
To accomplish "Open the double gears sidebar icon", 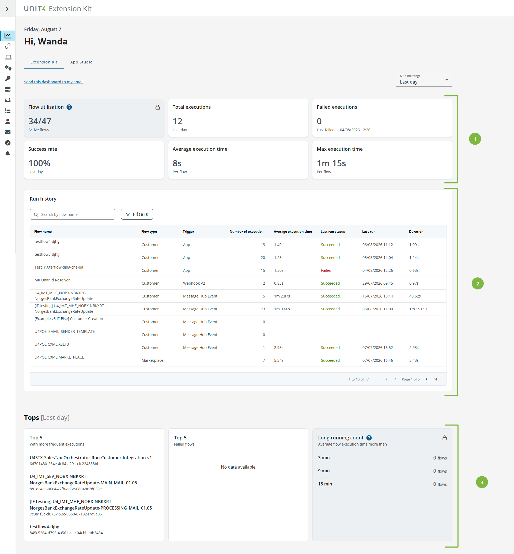I will tap(8, 68).
